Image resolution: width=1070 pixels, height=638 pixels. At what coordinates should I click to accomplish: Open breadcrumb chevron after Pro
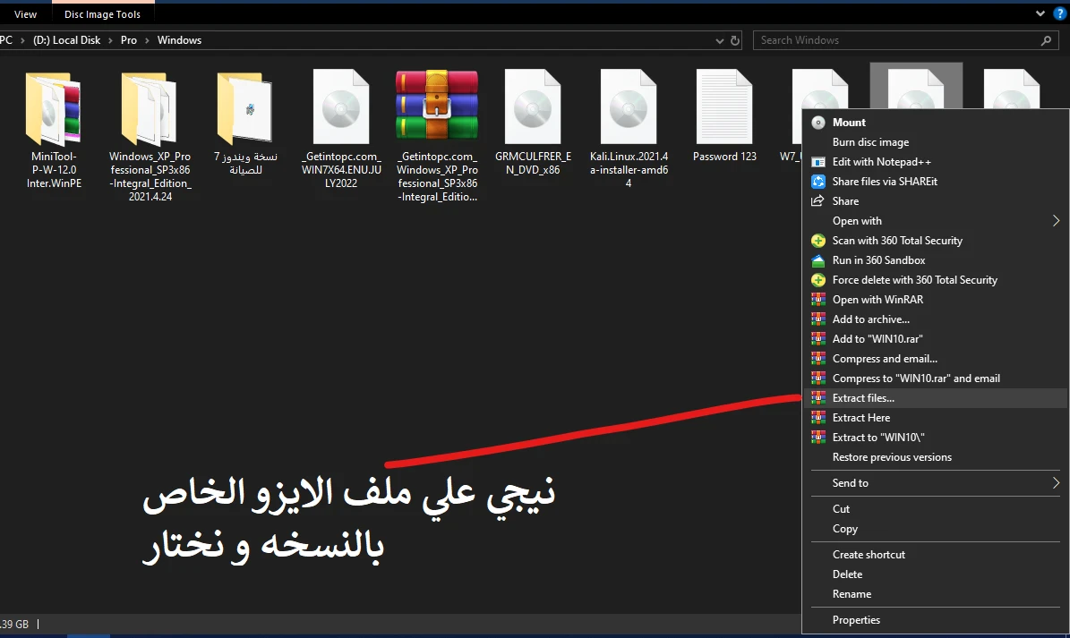point(147,41)
